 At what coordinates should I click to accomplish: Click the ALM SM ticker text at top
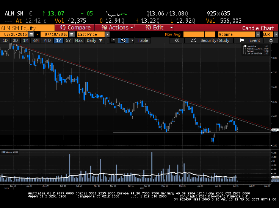(14, 14)
